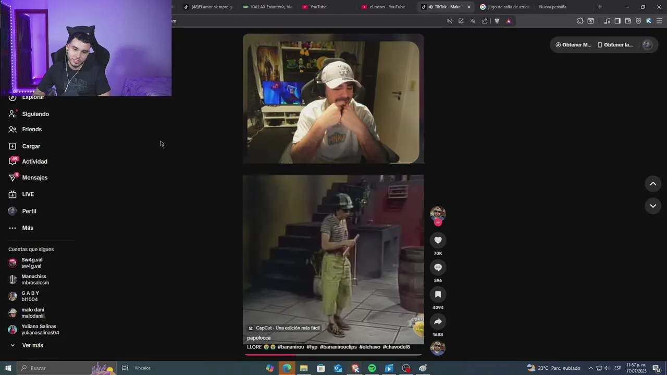The width and height of the screenshot is (667, 375).
Task: Switch to the KALLAX Estantería tab
Action: (268, 7)
